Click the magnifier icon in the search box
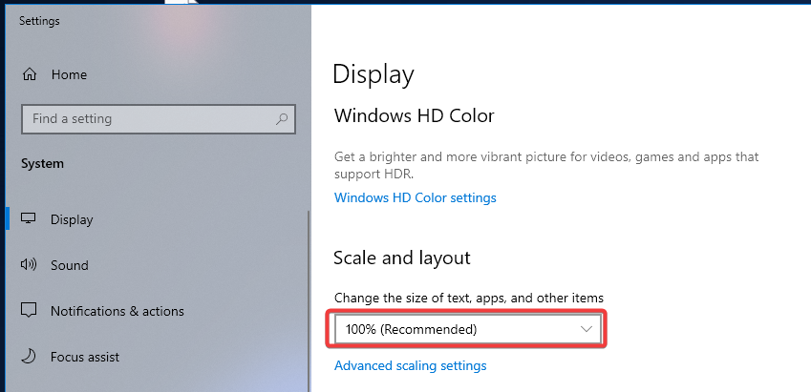The width and height of the screenshot is (811, 392). pos(282,119)
